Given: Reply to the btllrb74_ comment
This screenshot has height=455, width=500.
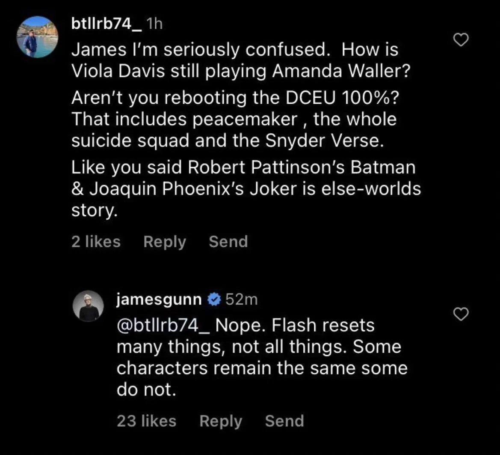Looking at the screenshot, I should [165, 242].
